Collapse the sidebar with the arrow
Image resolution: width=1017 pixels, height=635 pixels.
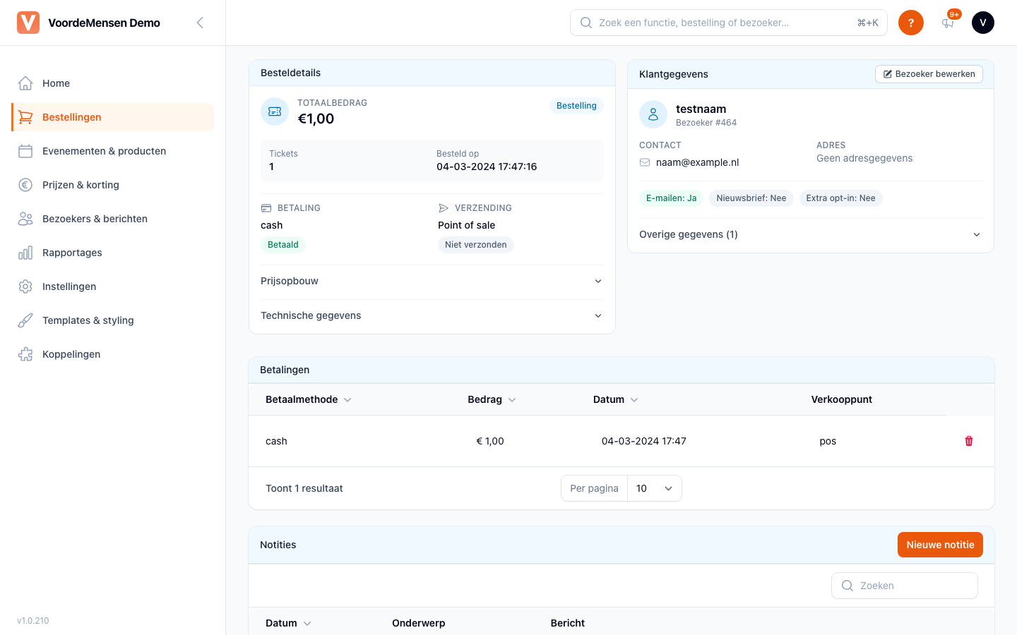click(200, 23)
